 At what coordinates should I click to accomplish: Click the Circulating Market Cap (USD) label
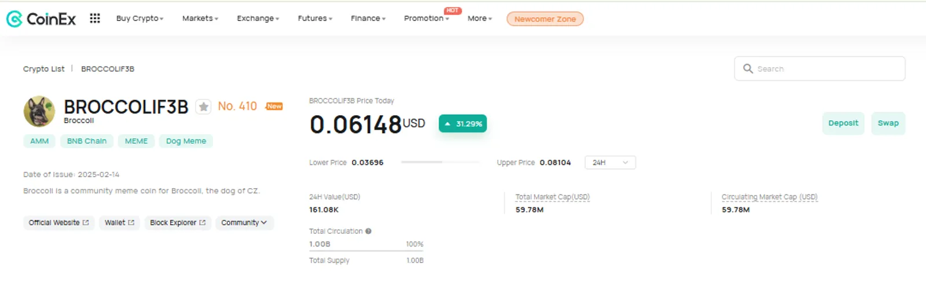click(x=770, y=197)
